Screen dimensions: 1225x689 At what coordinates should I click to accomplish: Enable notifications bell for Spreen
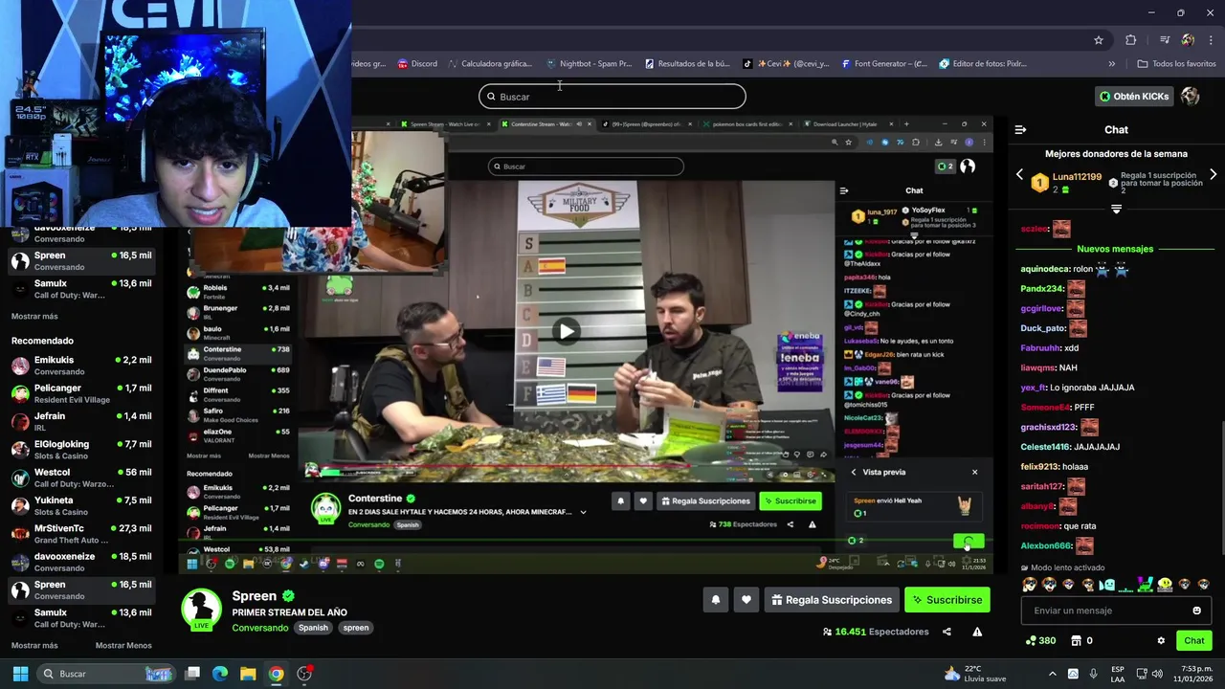[715, 600]
